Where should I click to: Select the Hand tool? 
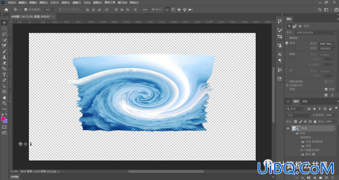[x=4, y=97]
